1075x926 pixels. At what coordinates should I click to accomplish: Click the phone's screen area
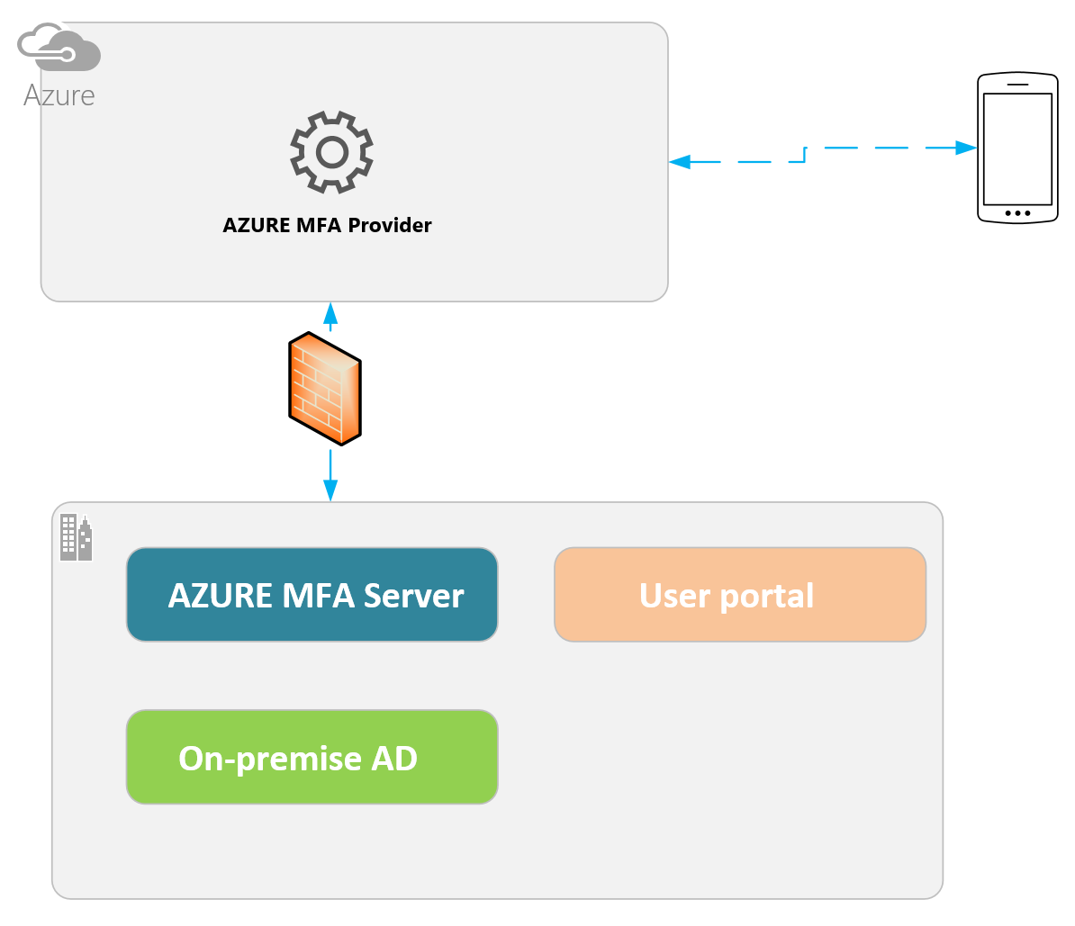tap(1017, 144)
